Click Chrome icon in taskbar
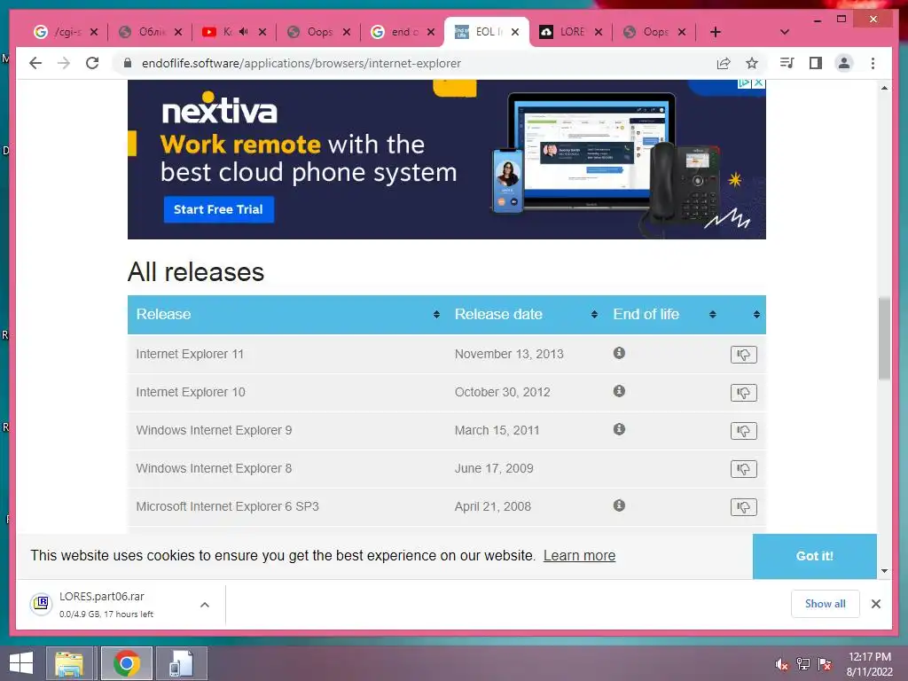This screenshot has height=681, width=908. (x=126, y=663)
